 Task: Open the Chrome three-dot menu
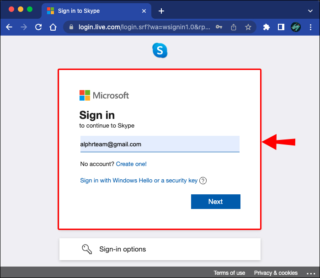click(x=310, y=27)
